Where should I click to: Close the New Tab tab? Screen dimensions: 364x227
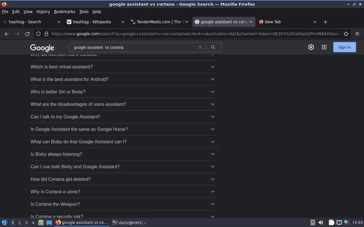point(315,22)
